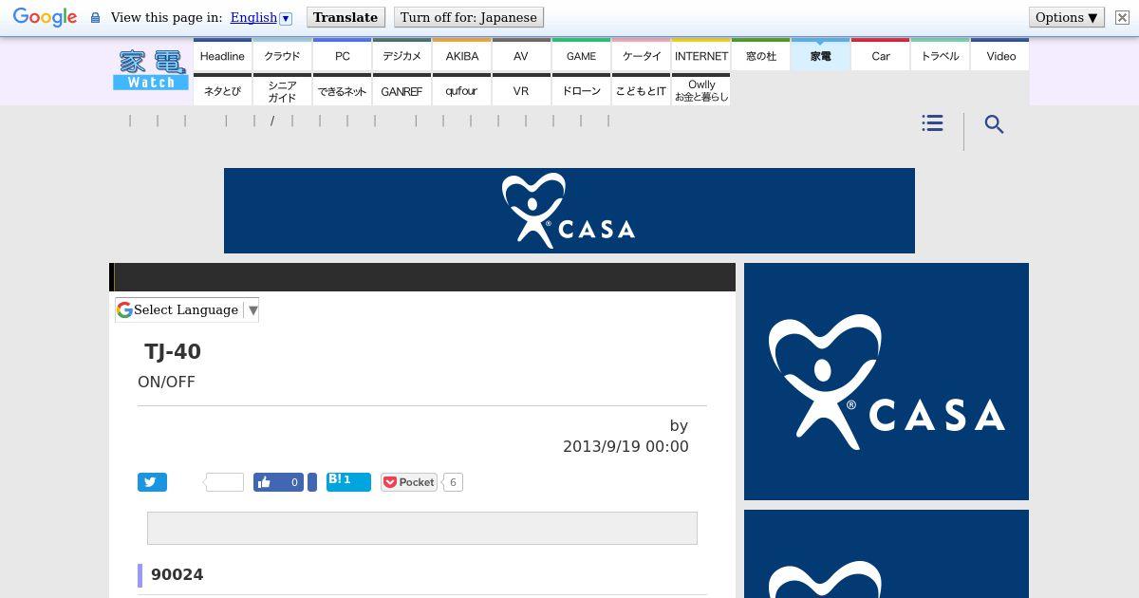The image size is (1139, 598).
Task: Open the クラウド tab
Action: tap(282, 55)
